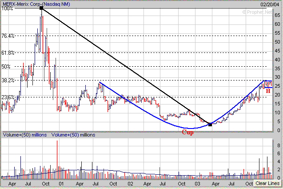This screenshot has height=189, width=283.
Task: Select the trendline handle at the cup bottom
Action: [x=210, y=125]
